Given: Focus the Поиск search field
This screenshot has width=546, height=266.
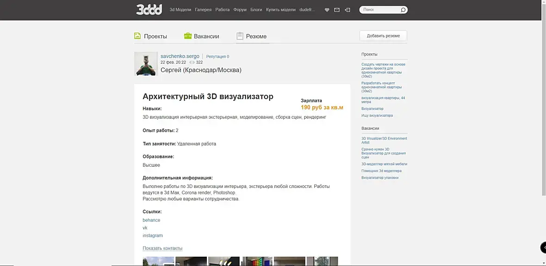Looking at the screenshot, I should 380,10.
